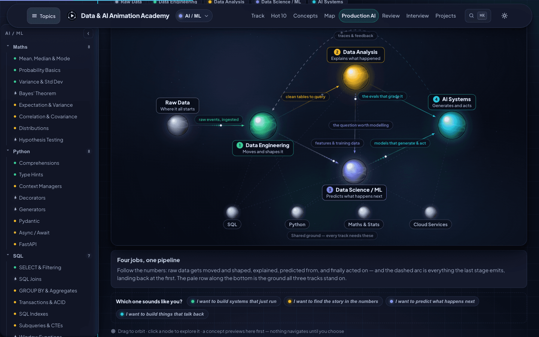539x337 pixels.
Task: Select the green Data Engineering sphere
Action: pyautogui.click(x=263, y=126)
